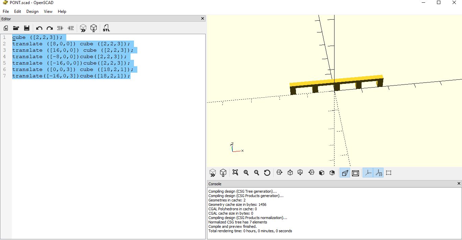Zoom in using the viewport magnifier icon

pos(246,173)
